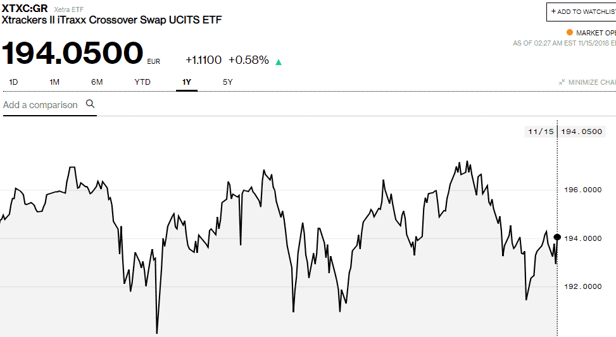Show the 6M chart range

[x=97, y=82]
